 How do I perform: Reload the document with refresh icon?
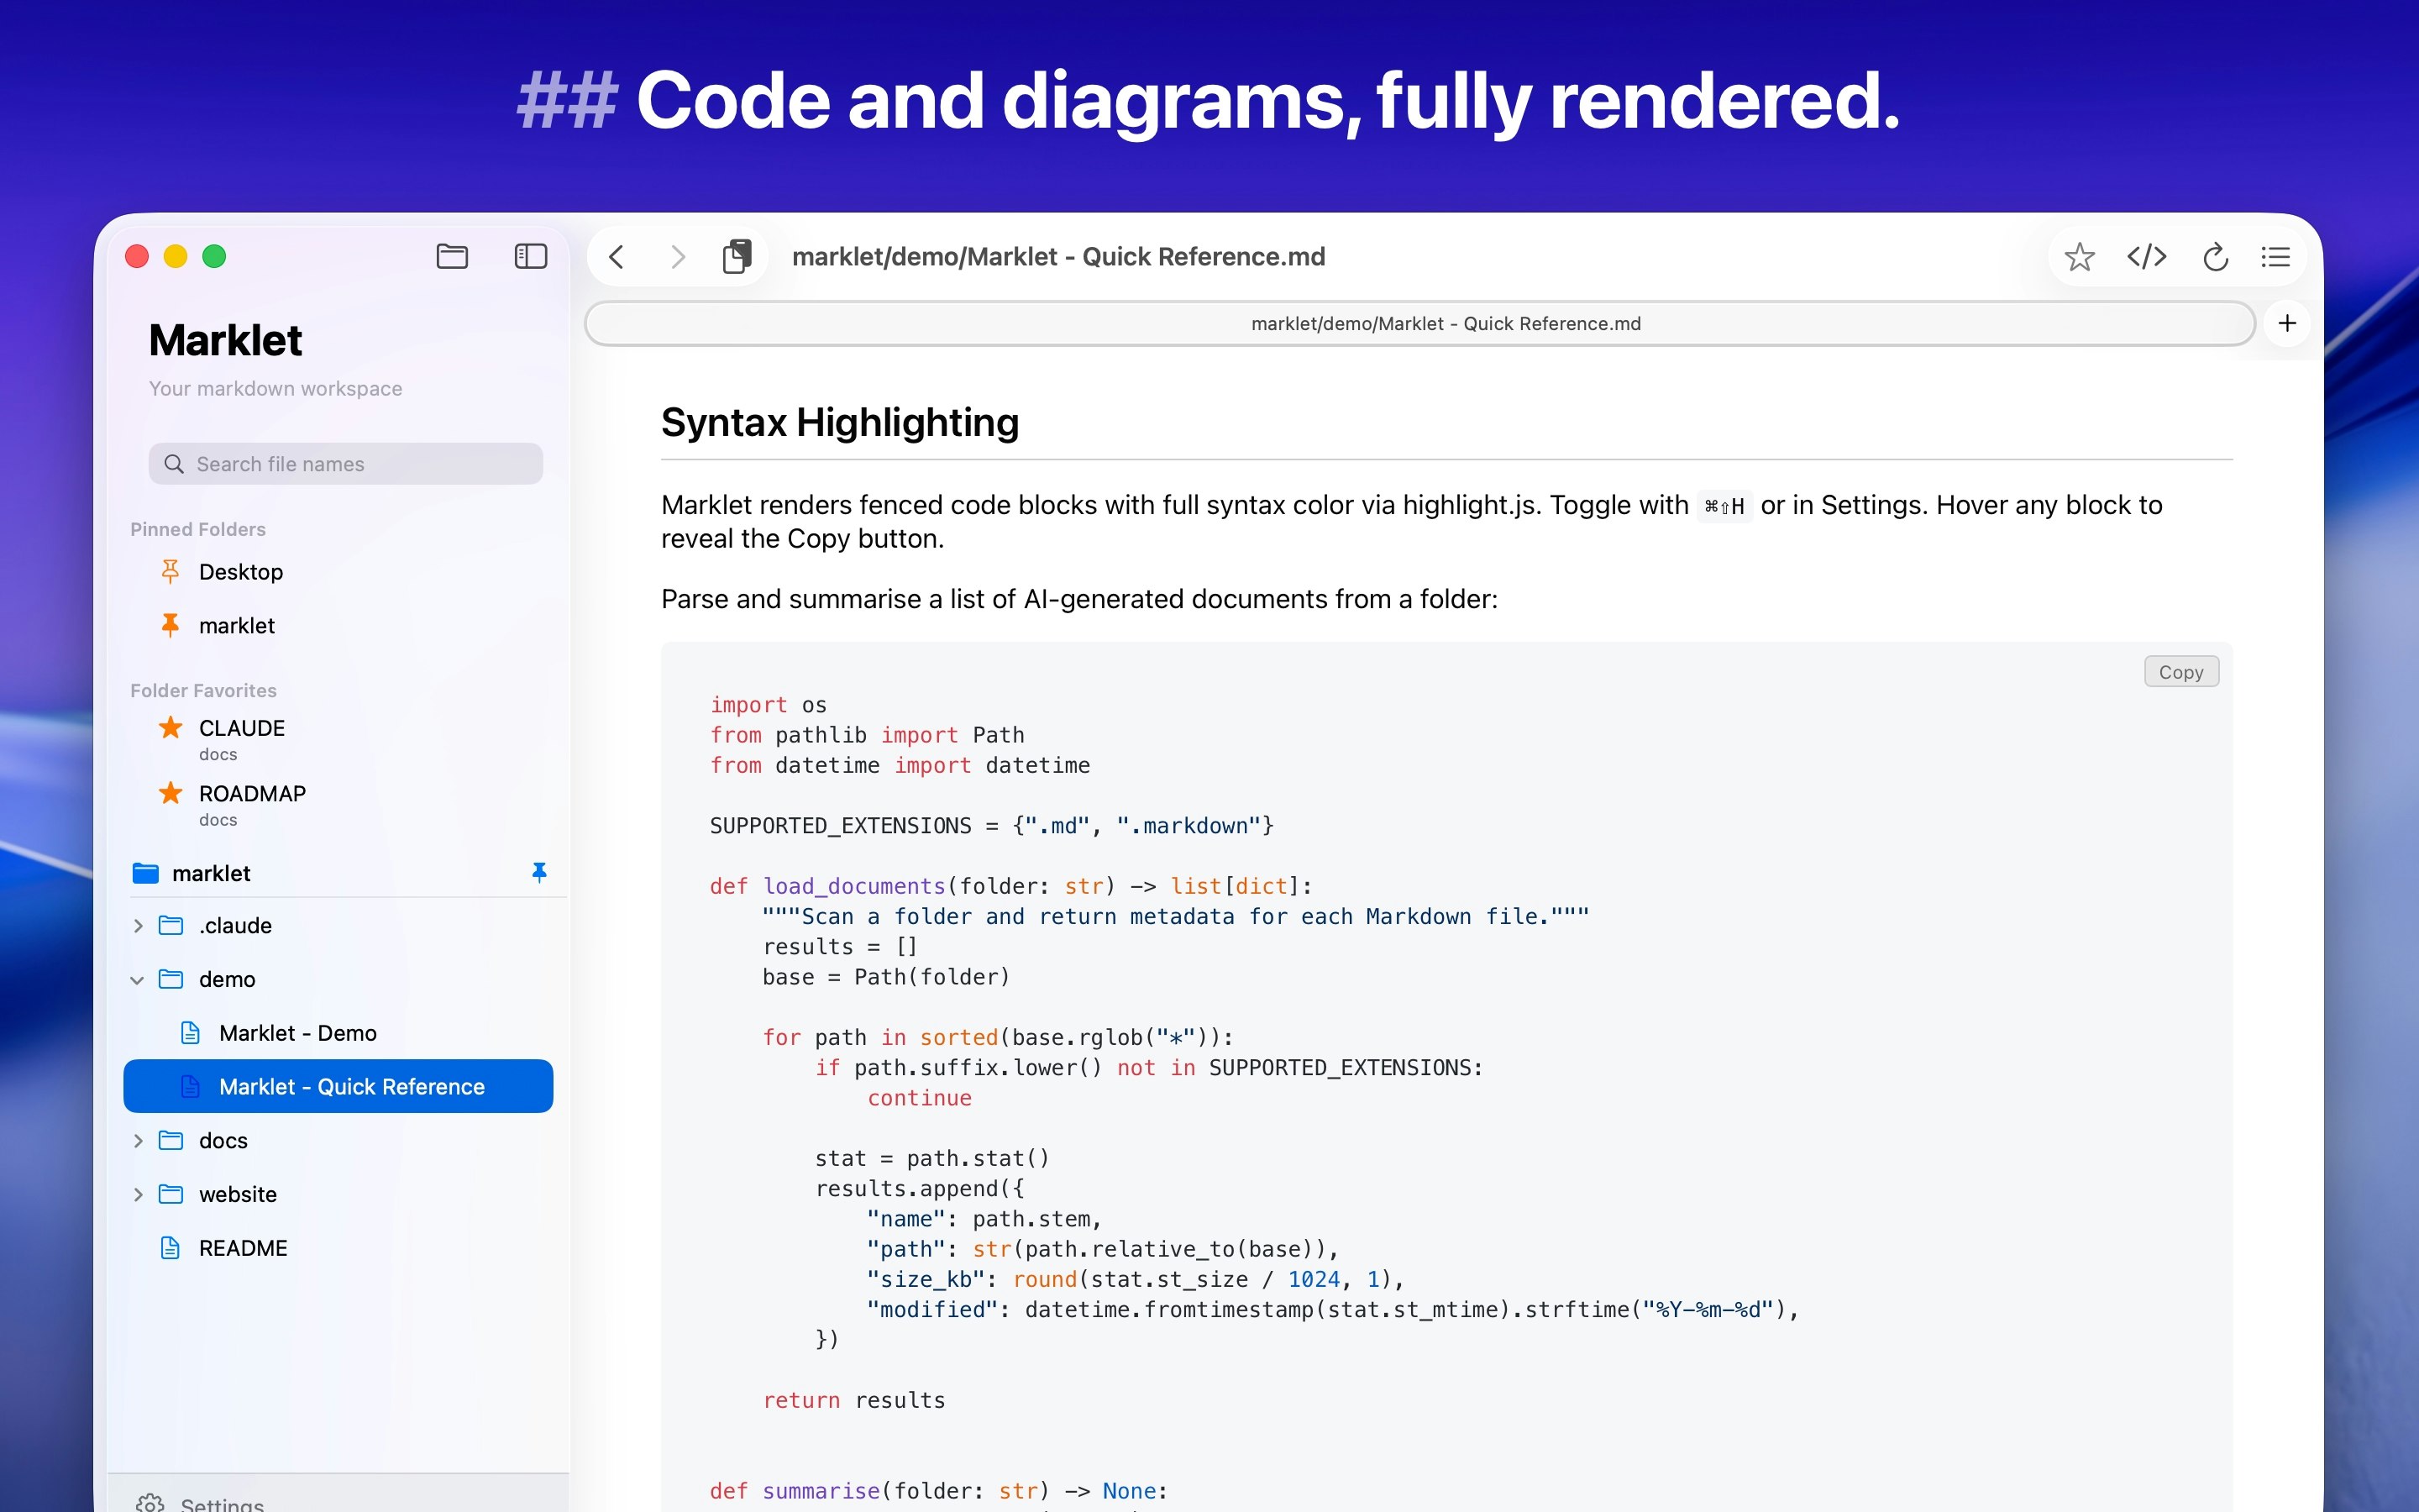tap(2215, 257)
